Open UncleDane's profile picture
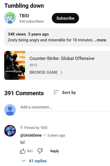 (x=10, y=131)
